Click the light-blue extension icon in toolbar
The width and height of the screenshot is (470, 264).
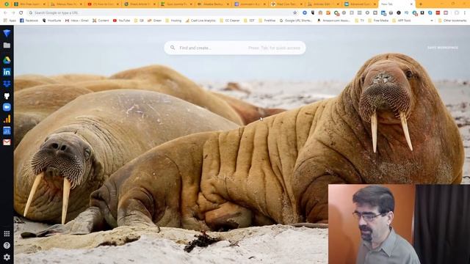pyautogui.click(x=430, y=13)
